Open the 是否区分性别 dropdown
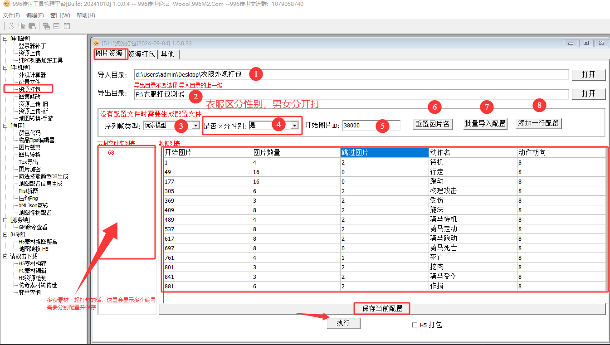610x345 pixels. pyautogui.click(x=294, y=125)
